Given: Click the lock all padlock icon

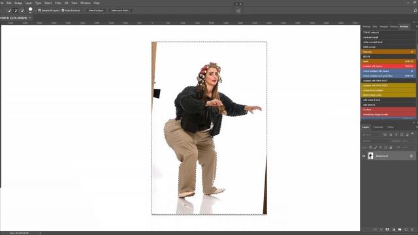Looking at the screenshot, I should (x=391, y=148).
